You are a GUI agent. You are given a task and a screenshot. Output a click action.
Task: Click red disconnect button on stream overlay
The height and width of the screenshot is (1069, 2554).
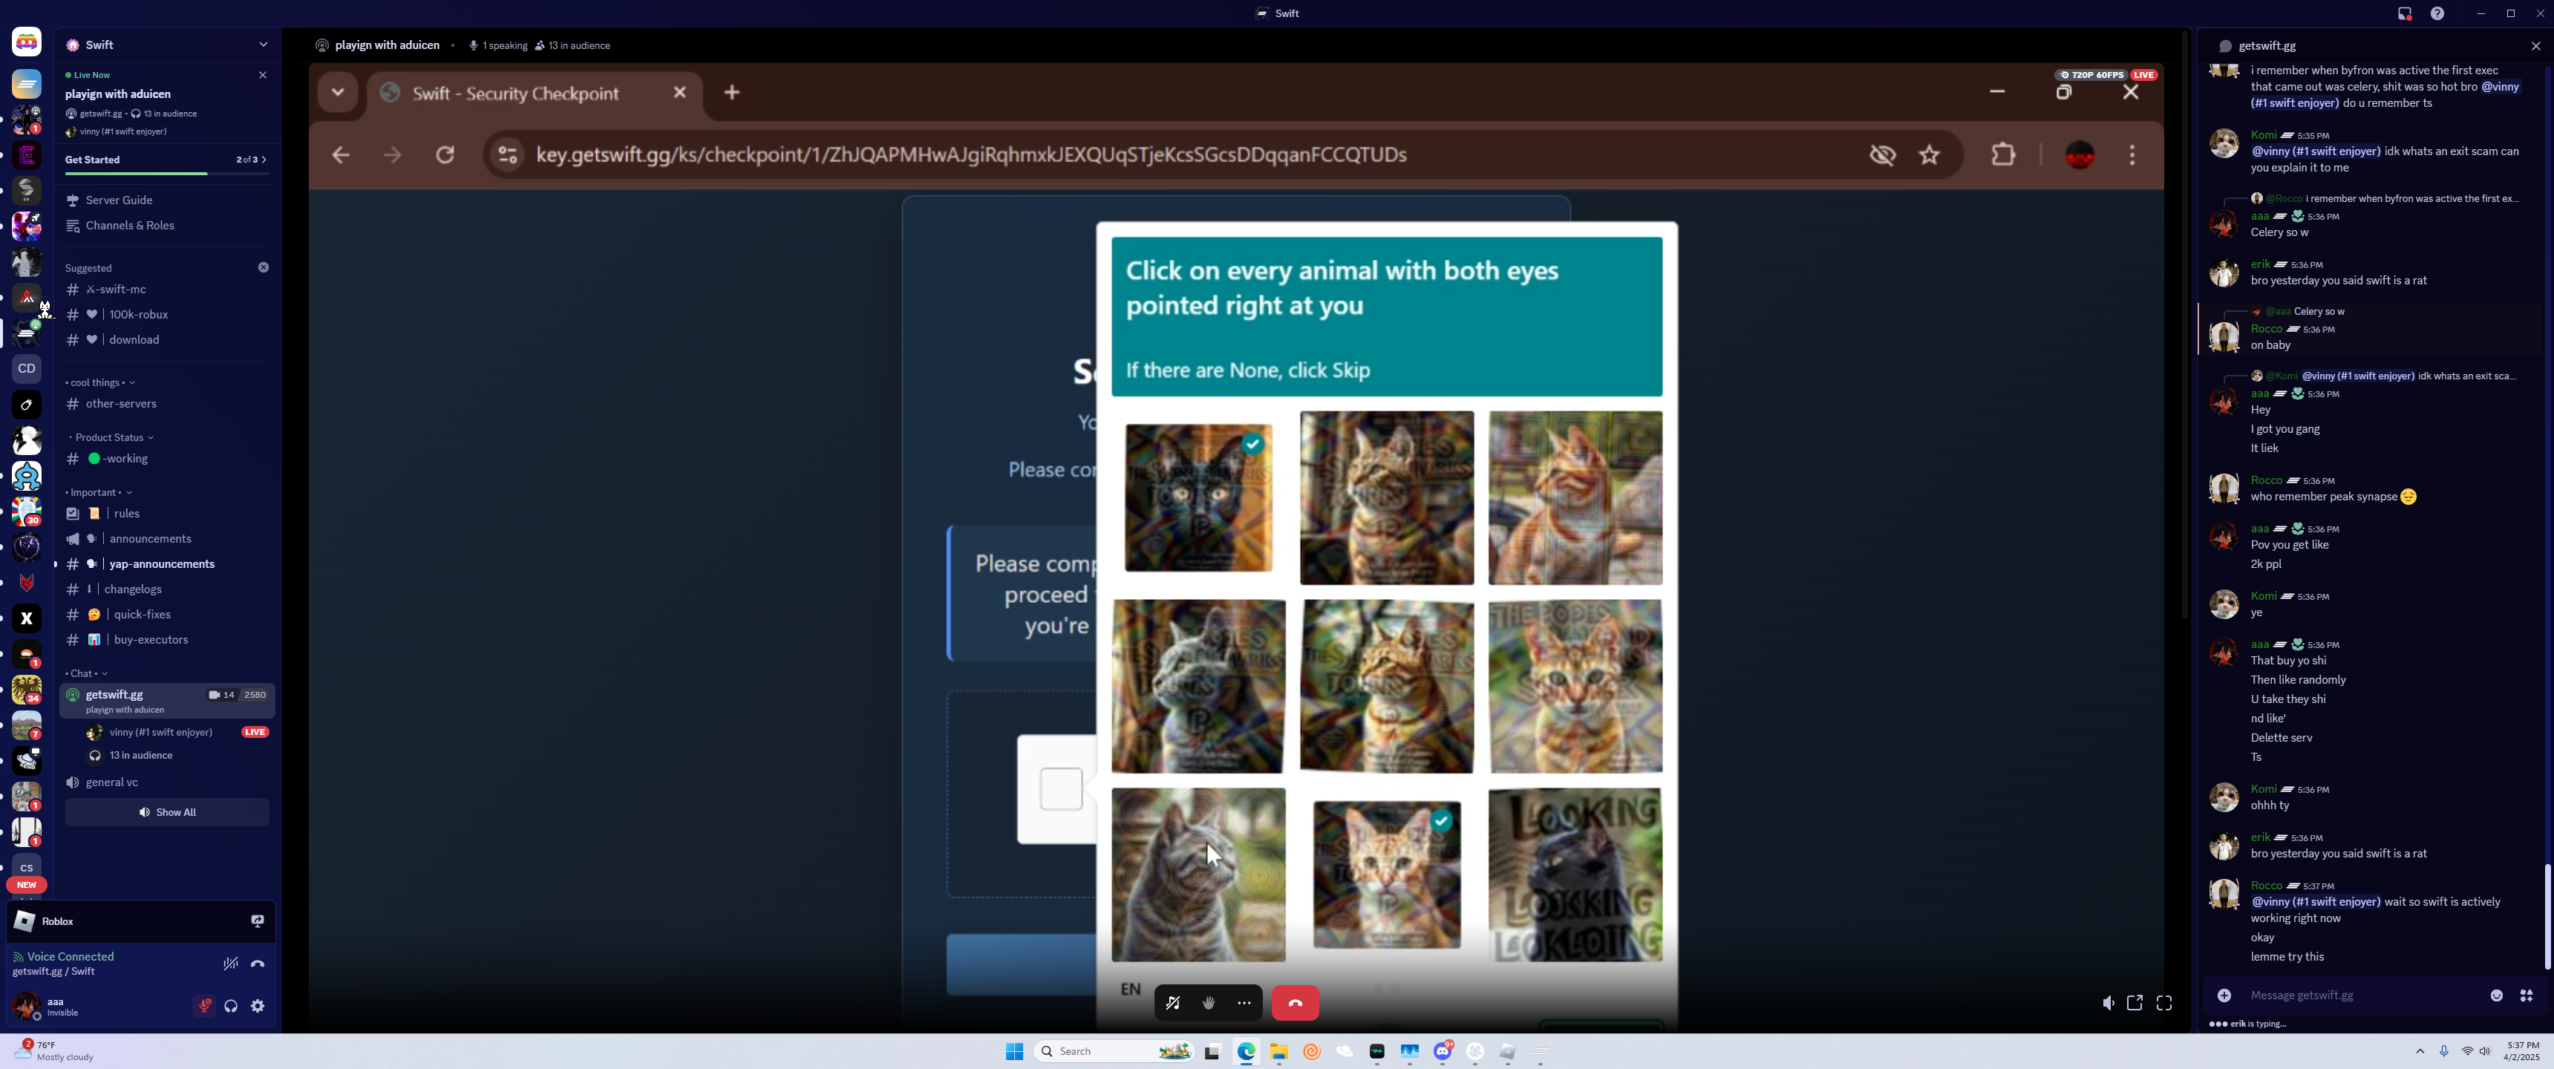point(1294,1003)
